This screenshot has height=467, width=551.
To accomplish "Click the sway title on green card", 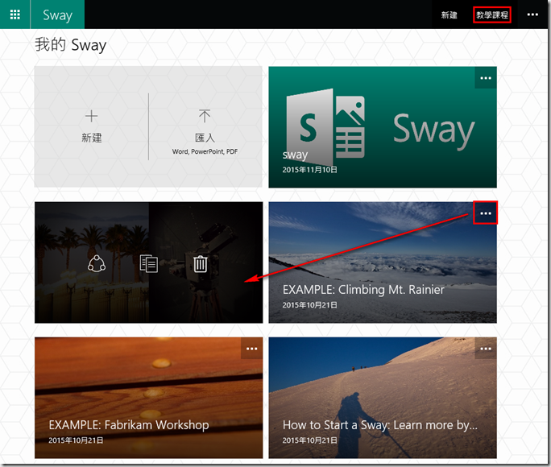I will pos(295,155).
